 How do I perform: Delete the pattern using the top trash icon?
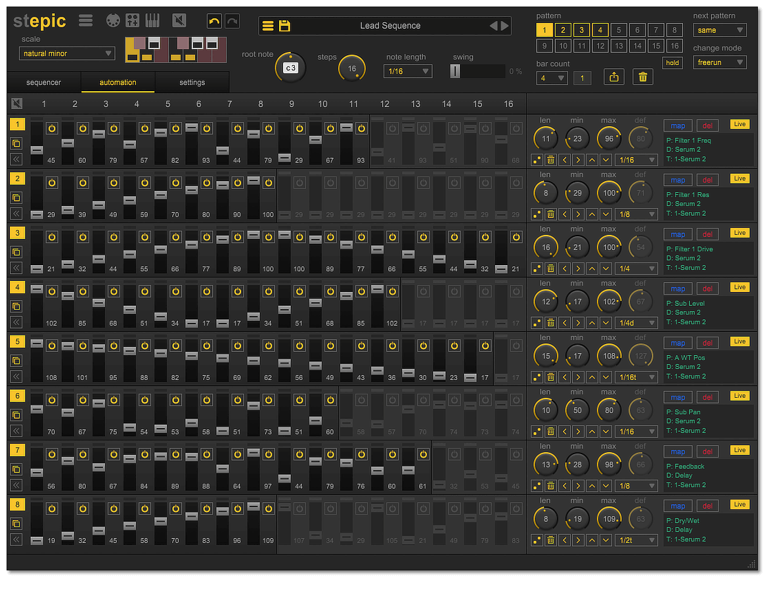pyautogui.click(x=643, y=77)
